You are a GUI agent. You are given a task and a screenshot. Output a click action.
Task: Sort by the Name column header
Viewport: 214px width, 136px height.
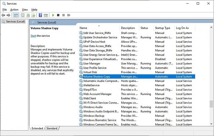point(99,28)
